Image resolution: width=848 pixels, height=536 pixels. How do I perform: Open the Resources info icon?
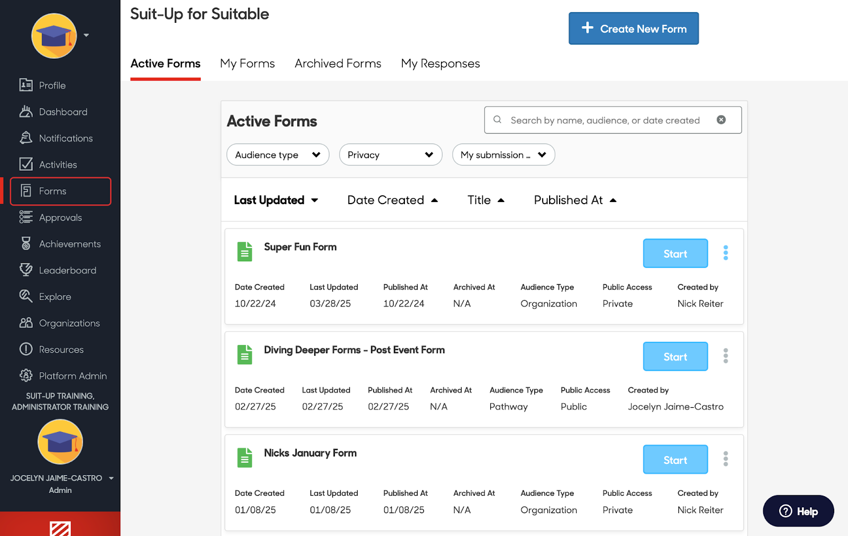tap(26, 349)
